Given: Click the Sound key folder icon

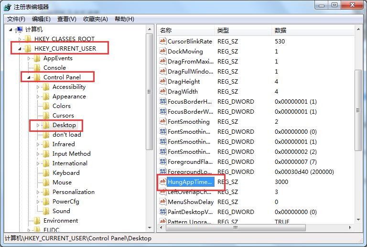Looking at the screenshot, I should click(x=46, y=211).
